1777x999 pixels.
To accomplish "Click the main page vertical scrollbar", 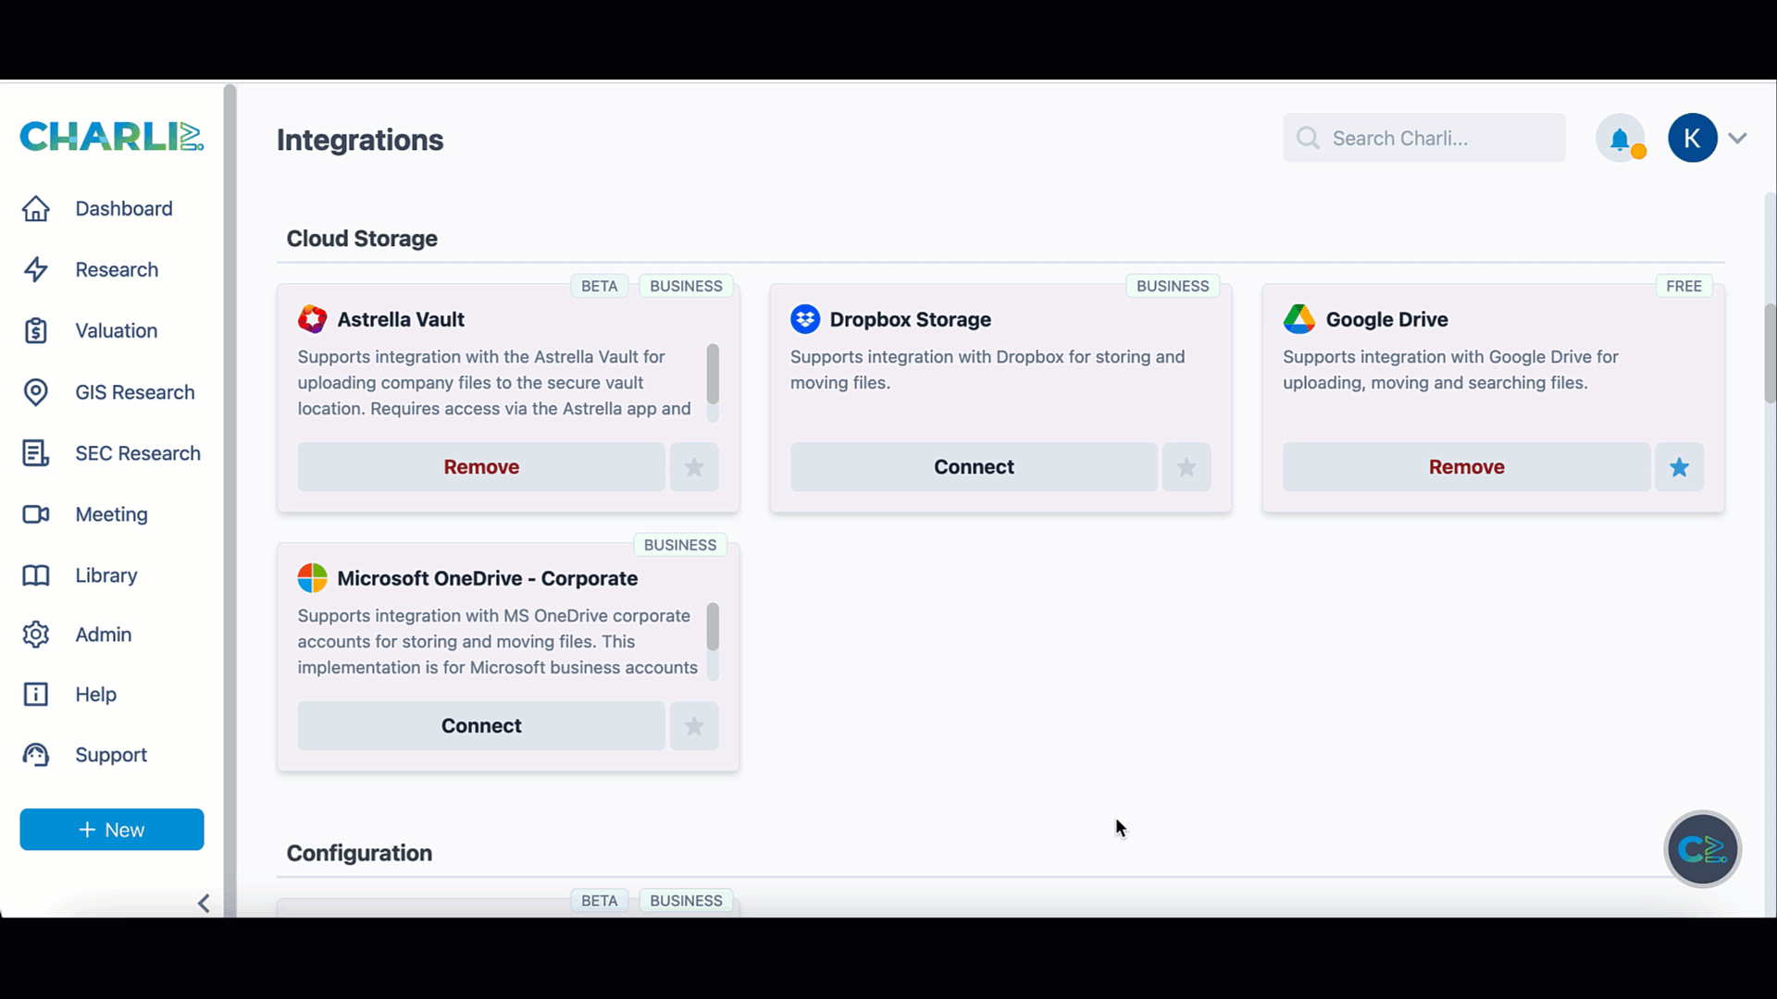I will (x=1770, y=353).
